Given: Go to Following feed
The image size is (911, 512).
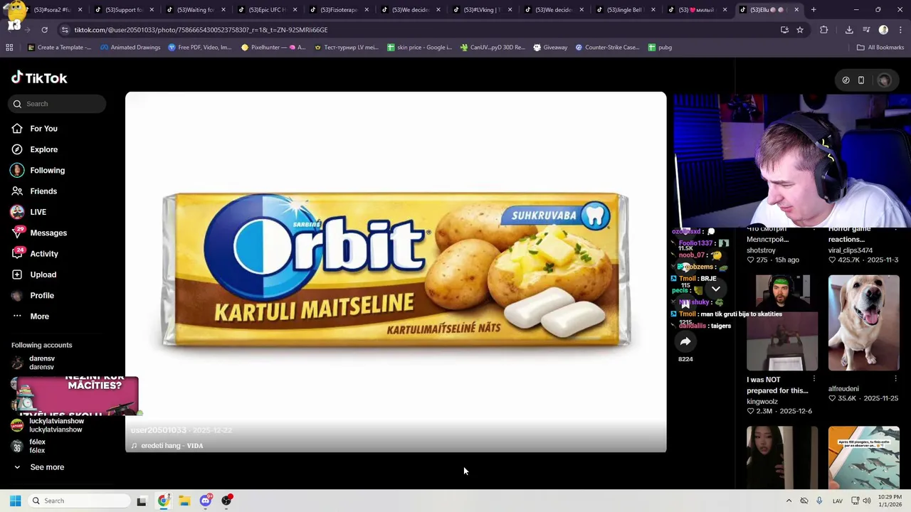Looking at the screenshot, I should tap(47, 170).
